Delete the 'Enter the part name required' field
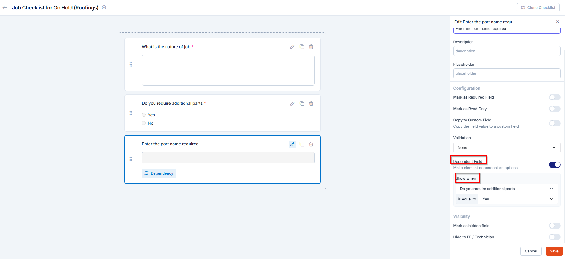This screenshot has width=565, height=259. [311, 144]
